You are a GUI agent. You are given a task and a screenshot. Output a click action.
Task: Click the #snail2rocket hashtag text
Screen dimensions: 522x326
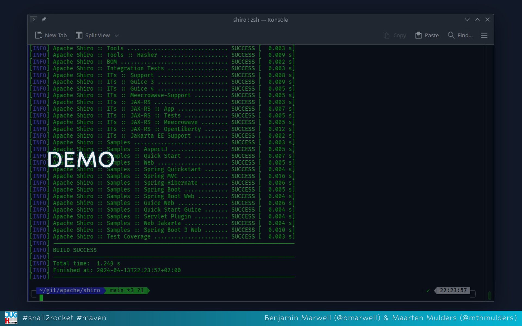coord(48,318)
